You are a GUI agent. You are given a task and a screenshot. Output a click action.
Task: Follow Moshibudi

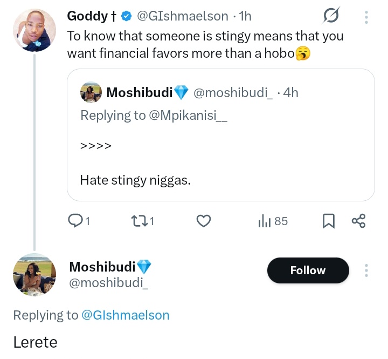click(x=308, y=270)
